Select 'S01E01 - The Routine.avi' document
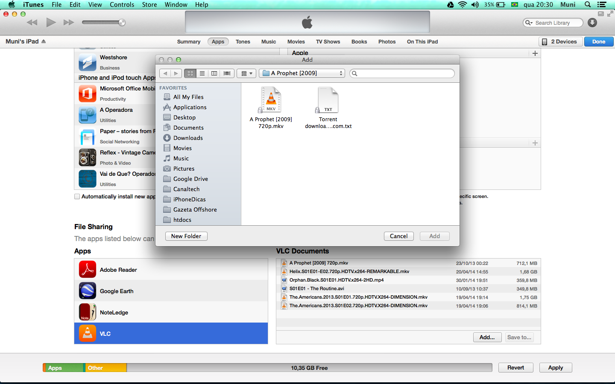This screenshot has width=615, height=384. (x=408, y=288)
